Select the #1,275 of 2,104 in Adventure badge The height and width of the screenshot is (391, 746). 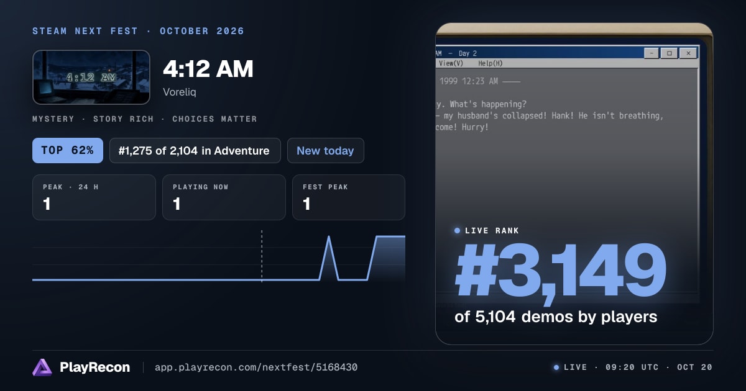(195, 151)
